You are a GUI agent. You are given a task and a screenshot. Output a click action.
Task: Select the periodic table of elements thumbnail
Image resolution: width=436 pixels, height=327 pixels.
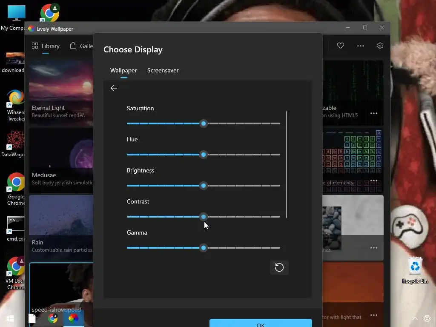point(353,161)
